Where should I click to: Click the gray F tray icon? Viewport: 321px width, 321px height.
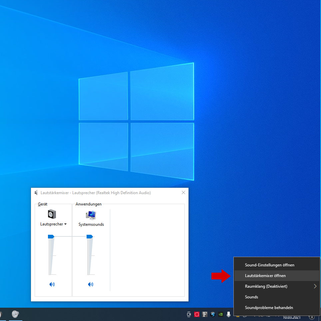pyautogui.click(x=205, y=314)
